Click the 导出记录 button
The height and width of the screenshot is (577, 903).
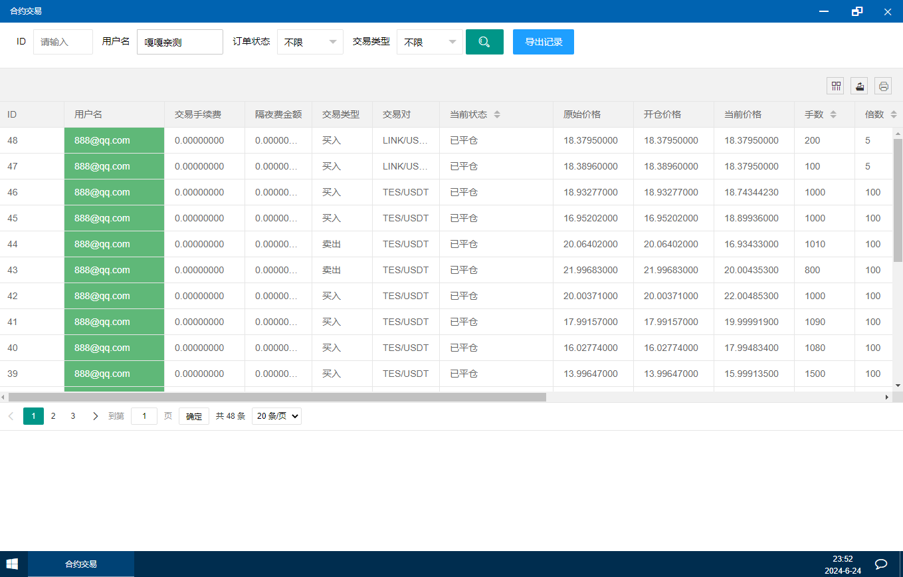(x=544, y=42)
